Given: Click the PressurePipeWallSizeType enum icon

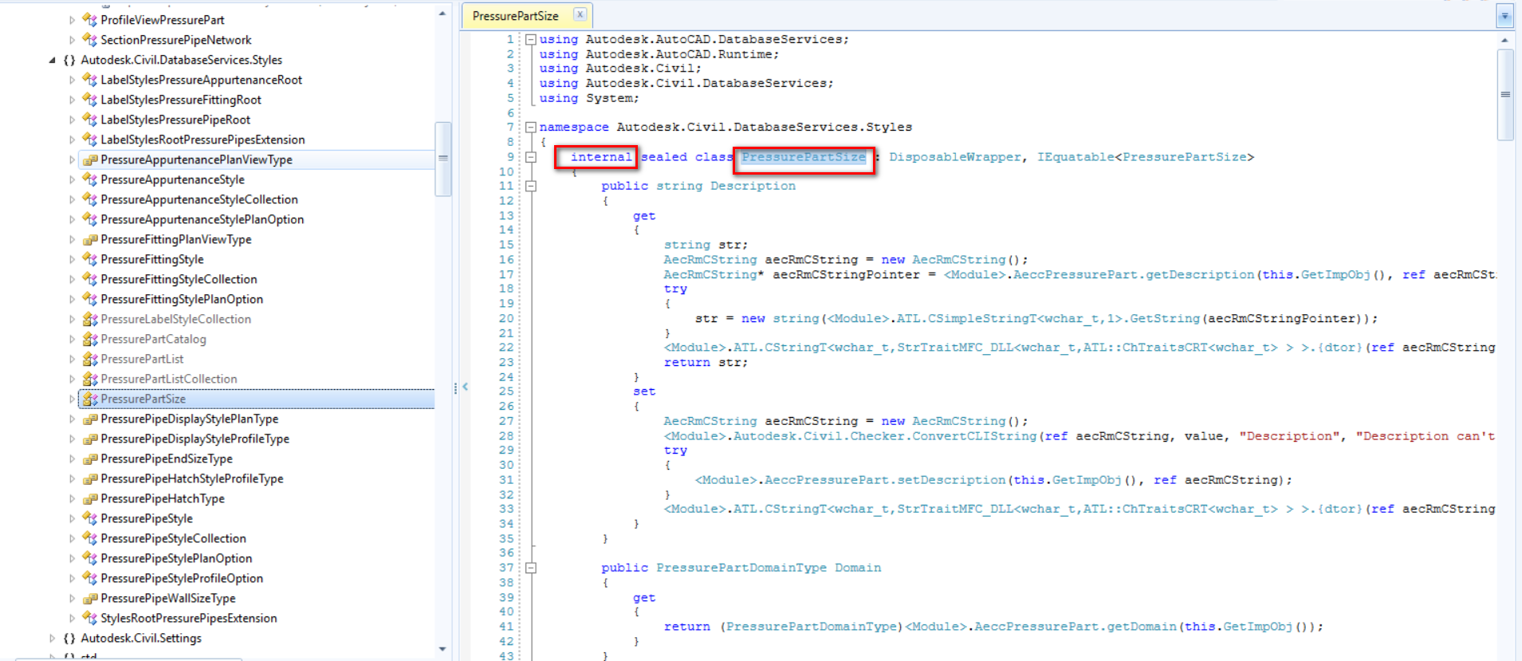Looking at the screenshot, I should click(x=89, y=598).
